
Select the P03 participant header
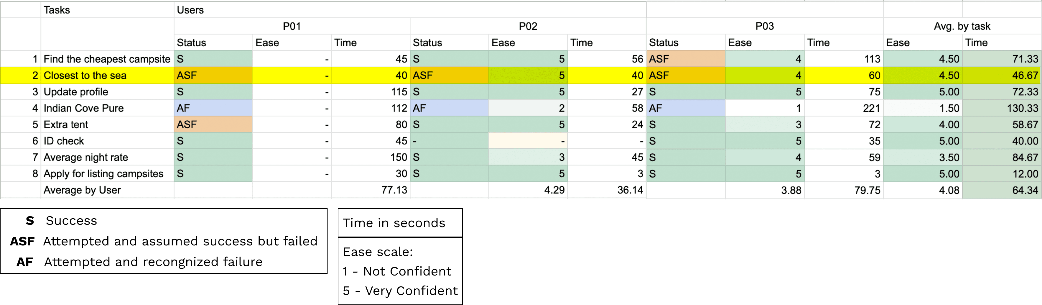point(764,26)
